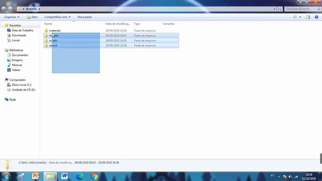Click the change view icon
The image size is (322, 181).
[x=295, y=17]
